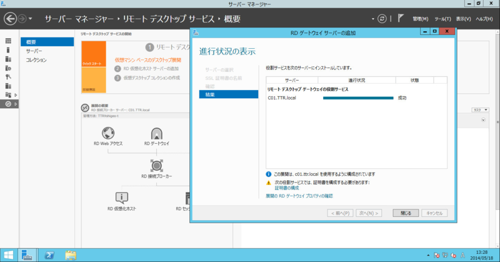Open the All Servers sidebar icon

[x=8, y=59]
